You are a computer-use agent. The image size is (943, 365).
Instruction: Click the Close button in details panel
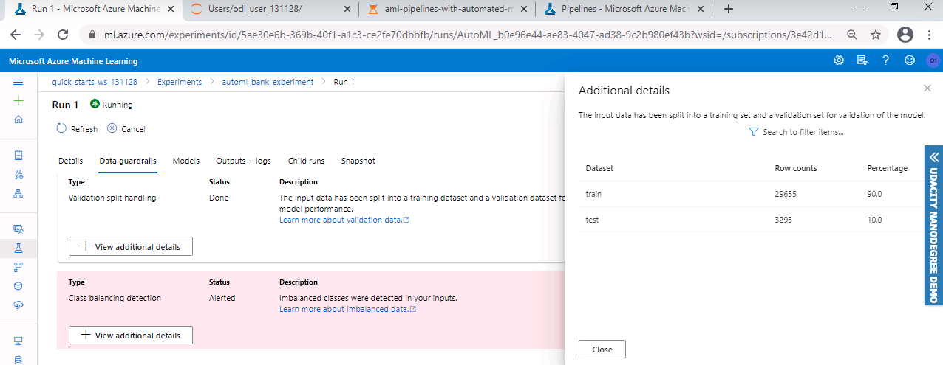602,350
